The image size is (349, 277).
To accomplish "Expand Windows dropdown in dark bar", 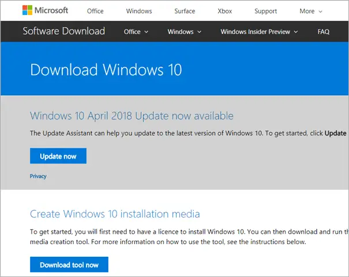I will tap(184, 32).
